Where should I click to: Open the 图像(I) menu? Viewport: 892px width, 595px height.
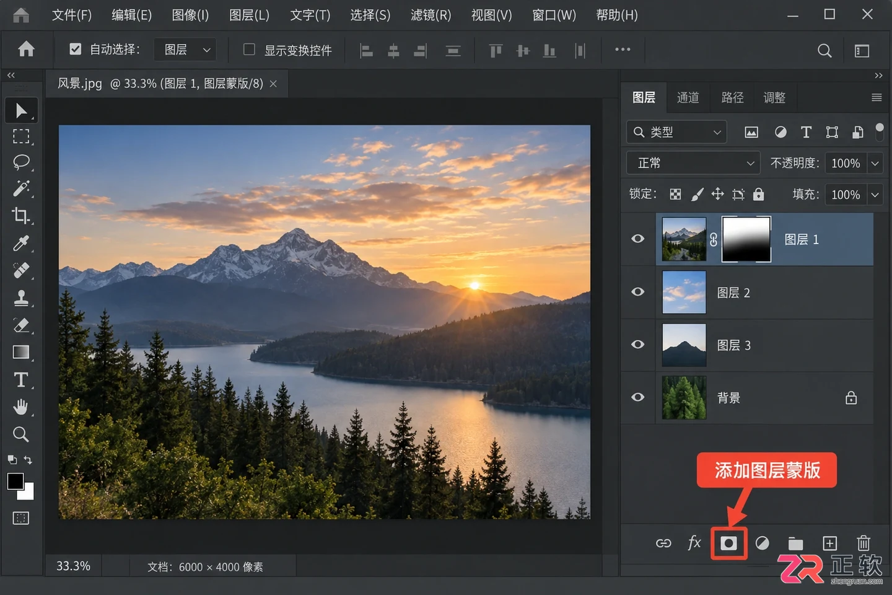(190, 15)
